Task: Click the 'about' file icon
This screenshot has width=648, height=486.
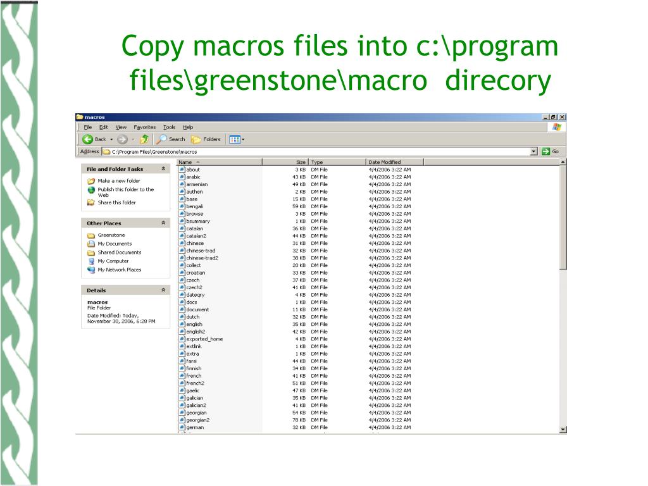Action: (x=182, y=170)
